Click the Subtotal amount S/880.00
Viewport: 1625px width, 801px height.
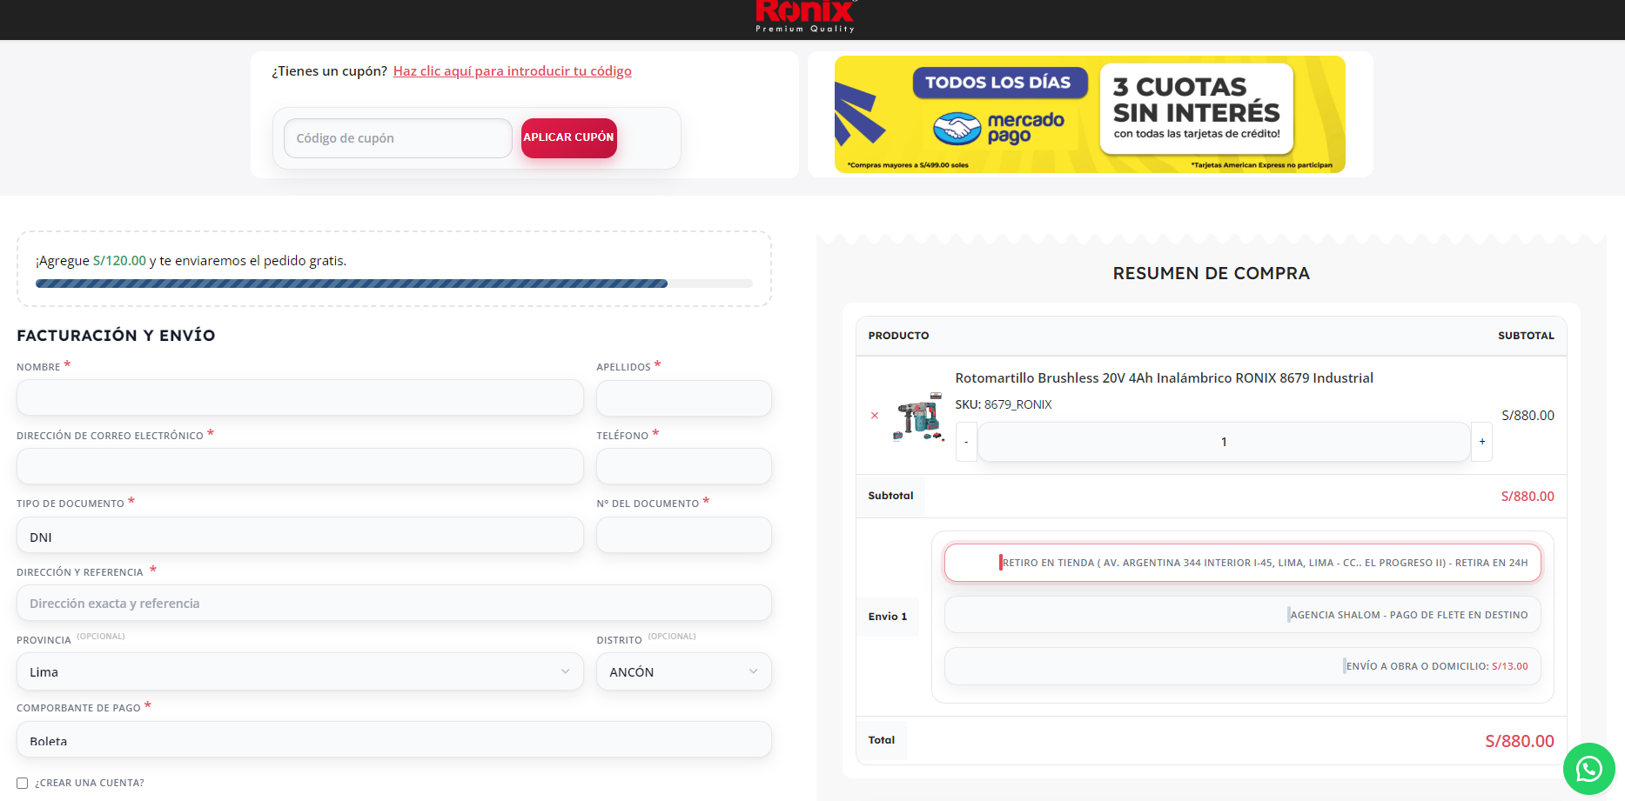(1528, 497)
